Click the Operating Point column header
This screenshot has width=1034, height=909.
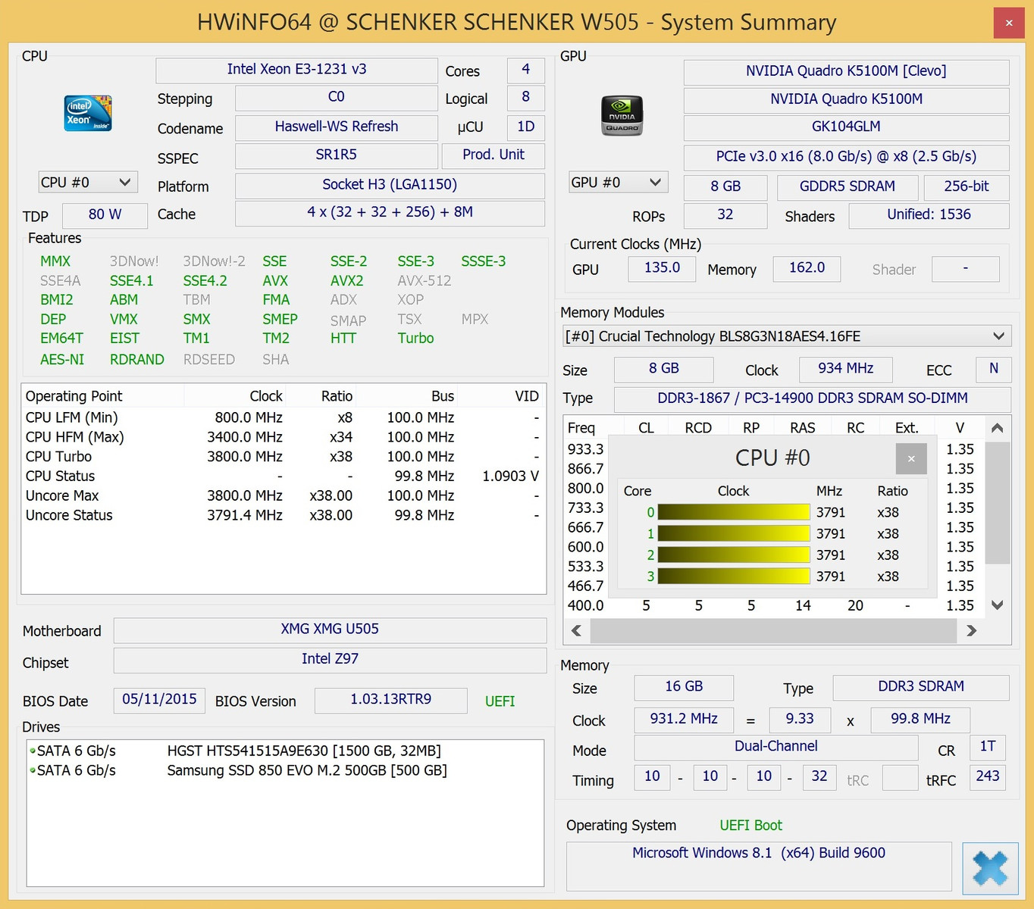pyautogui.click(x=102, y=396)
